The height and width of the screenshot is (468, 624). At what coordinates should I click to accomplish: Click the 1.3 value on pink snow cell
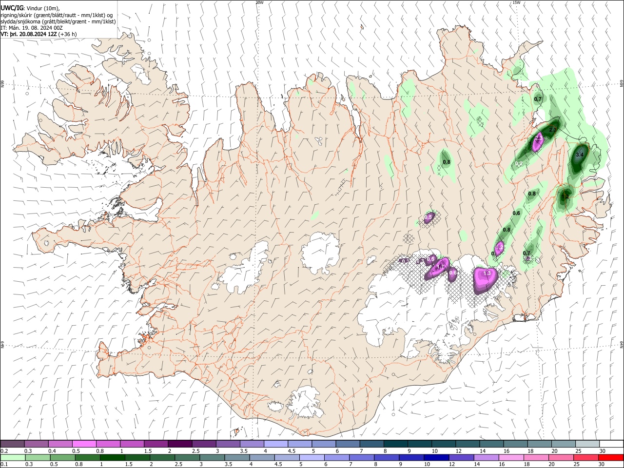[487, 273]
